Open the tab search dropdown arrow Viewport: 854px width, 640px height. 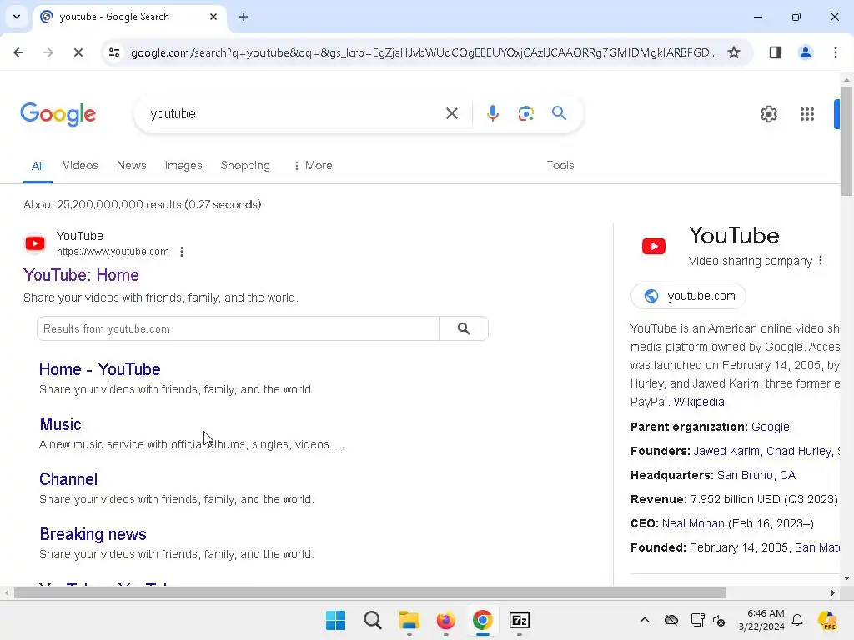[17, 17]
